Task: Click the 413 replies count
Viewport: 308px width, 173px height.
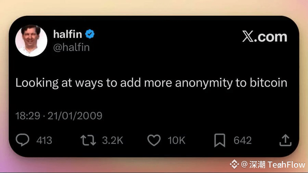Action: pos(44,141)
